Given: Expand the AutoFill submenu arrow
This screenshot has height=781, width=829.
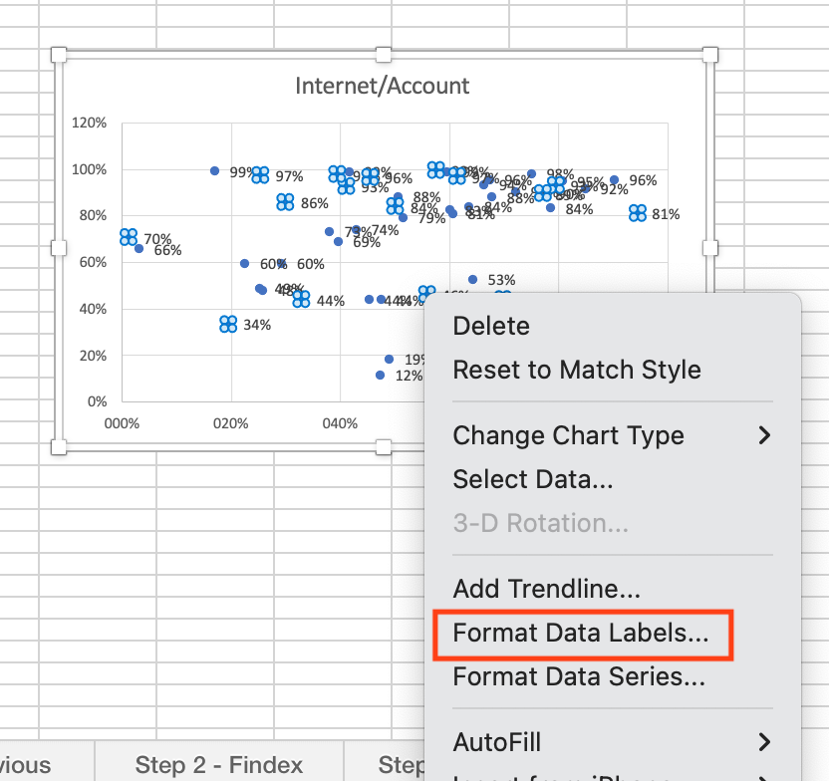Looking at the screenshot, I should click(764, 742).
